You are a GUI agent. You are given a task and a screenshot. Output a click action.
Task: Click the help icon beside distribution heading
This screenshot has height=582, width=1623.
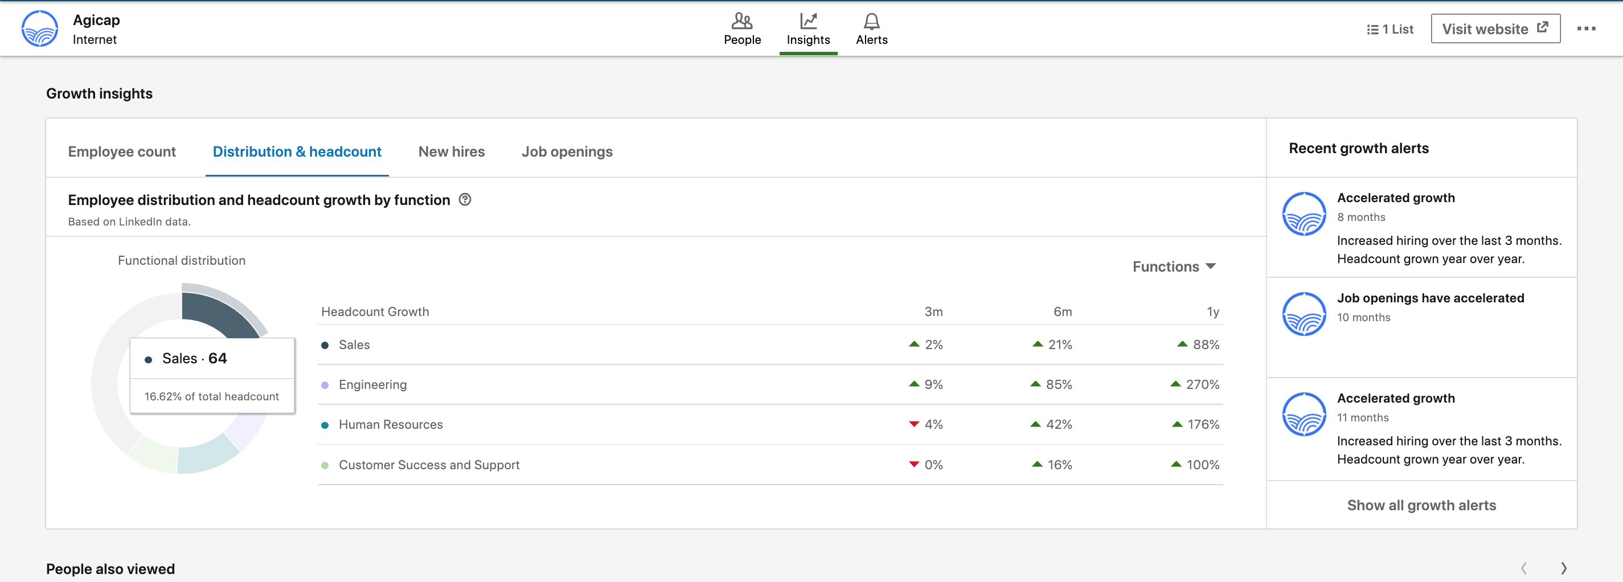(x=465, y=200)
